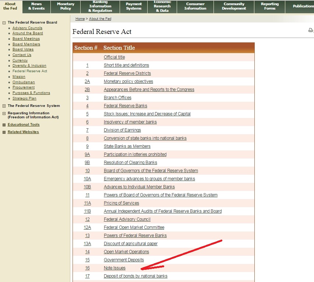Screen dimensions: 314x282
Task: Switch to the Monetary Policy tab
Action: [x=66, y=6]
